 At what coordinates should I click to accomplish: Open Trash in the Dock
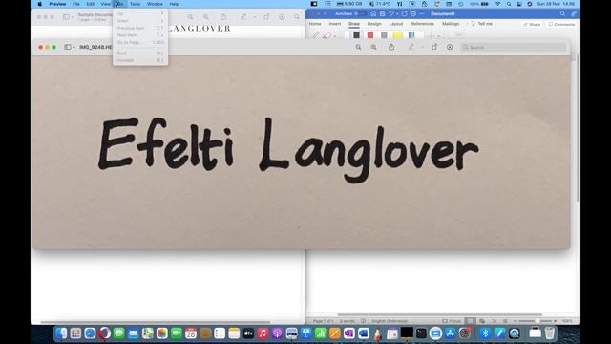pos(550,333)
